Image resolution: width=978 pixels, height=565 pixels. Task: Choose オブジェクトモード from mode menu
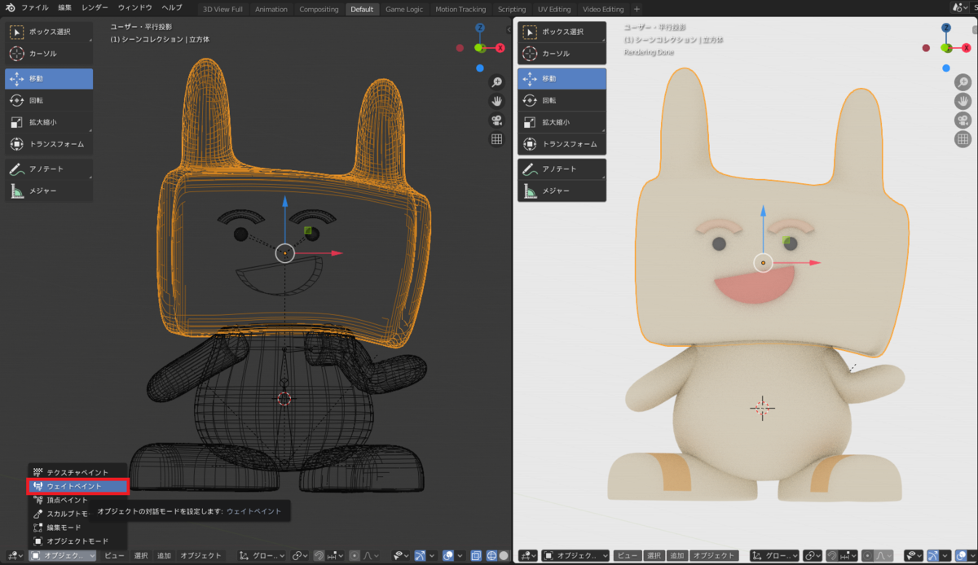click(77, 541)
